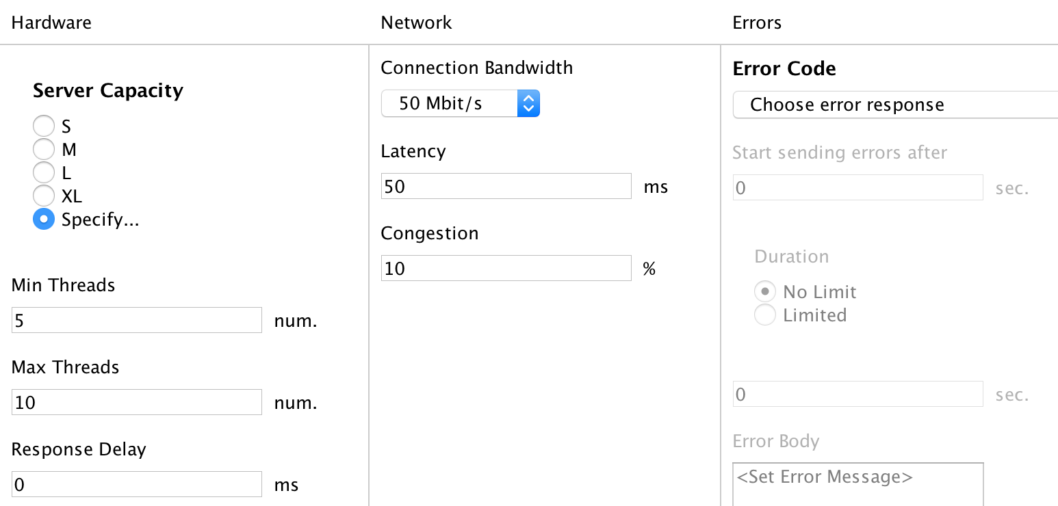Click the limited duration seconds field

coord(857,394)
